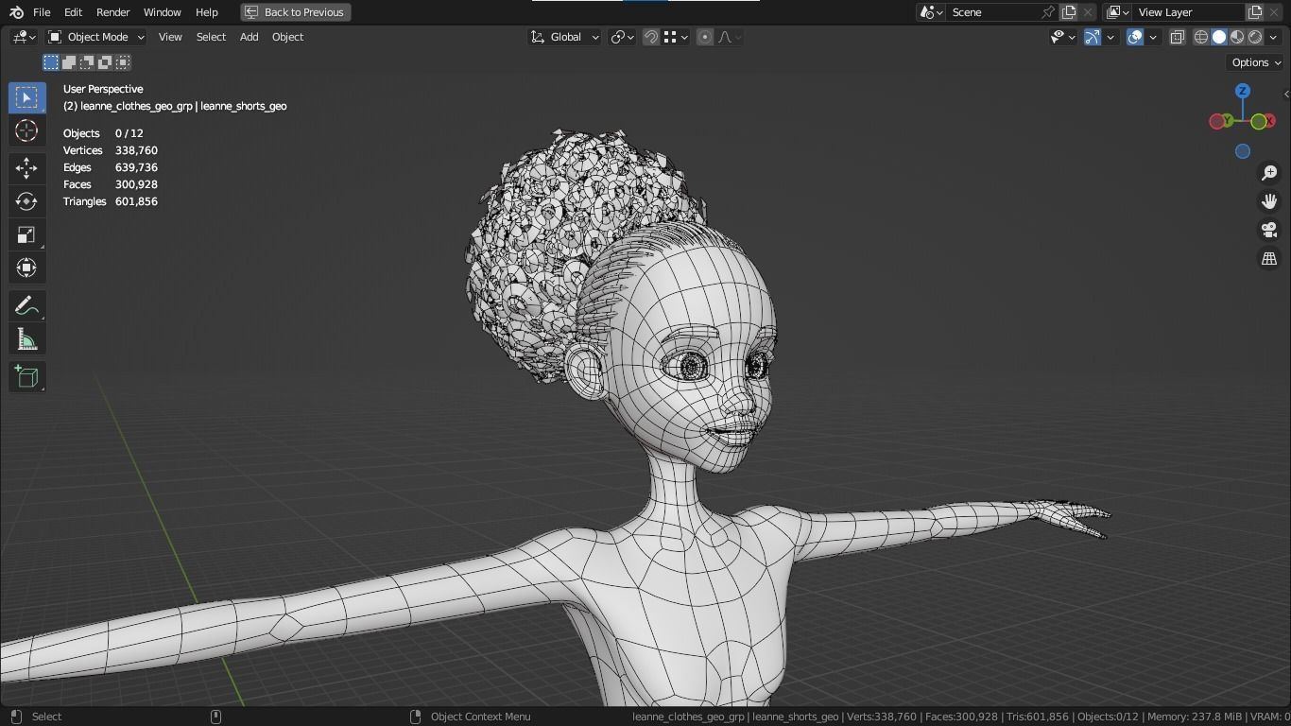Click the zoom viewport magnifier icon

pyautogui.click(x=1269, y=173)
